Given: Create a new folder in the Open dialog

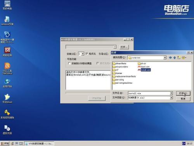Looking at the screenshot, I should point(179,58).
